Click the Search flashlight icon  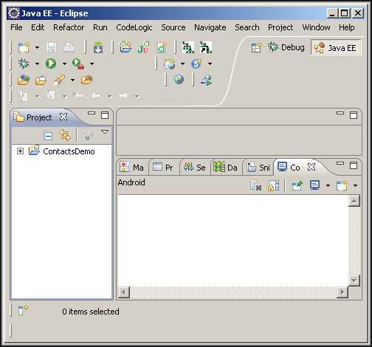point(59,80)
